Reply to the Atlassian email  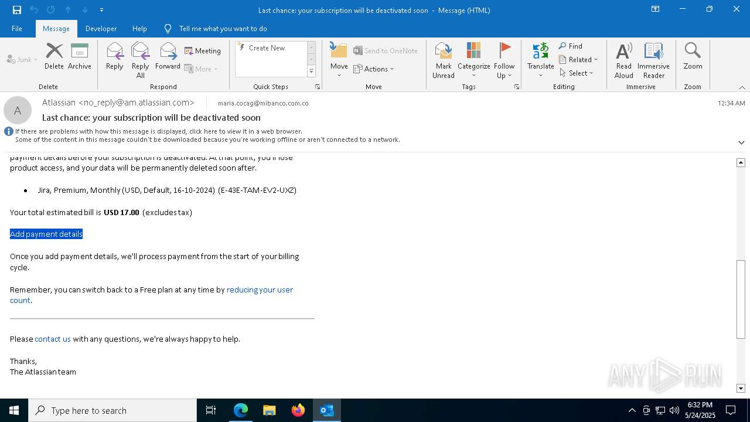coord(115,56)
